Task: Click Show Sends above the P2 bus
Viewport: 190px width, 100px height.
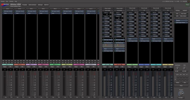Action: click(144, 8)
